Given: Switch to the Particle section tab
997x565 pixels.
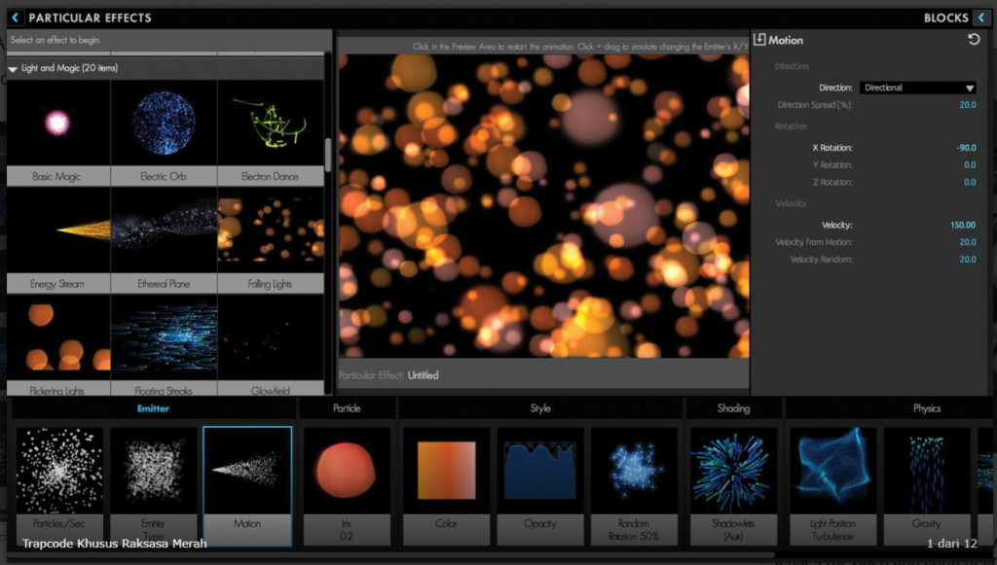Looking at the screenshot, I should point(347,408).
